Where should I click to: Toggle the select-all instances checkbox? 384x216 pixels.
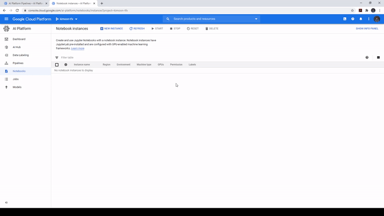point(57,65)
